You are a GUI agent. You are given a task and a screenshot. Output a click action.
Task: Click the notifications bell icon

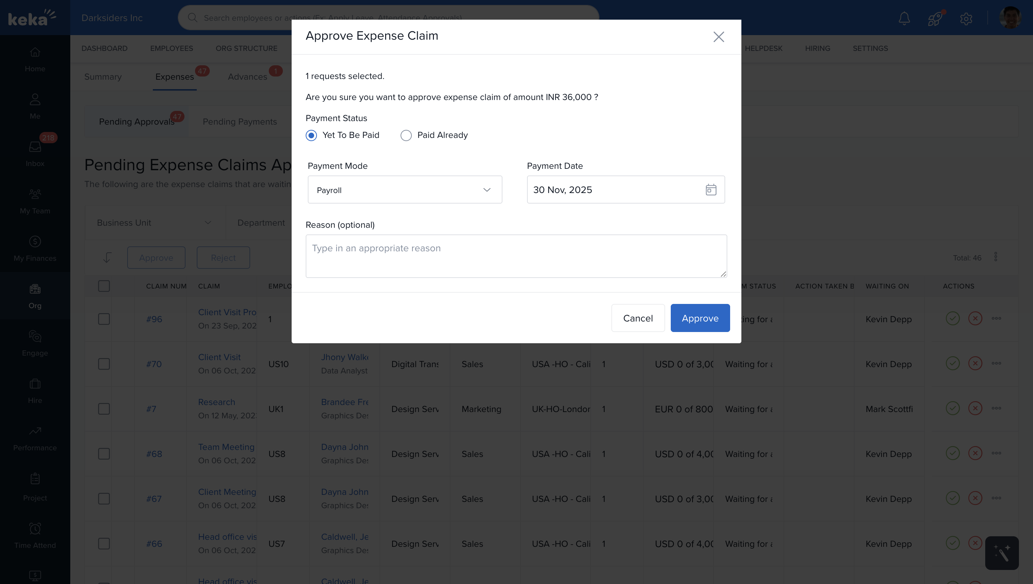(x=904, y=18)
